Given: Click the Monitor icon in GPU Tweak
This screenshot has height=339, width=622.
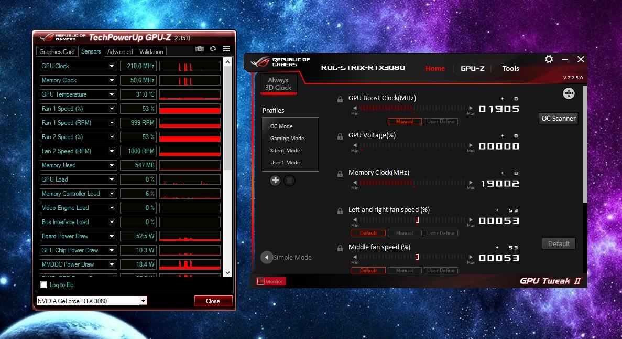Looking at the screenshot, I should pos(260,281).
